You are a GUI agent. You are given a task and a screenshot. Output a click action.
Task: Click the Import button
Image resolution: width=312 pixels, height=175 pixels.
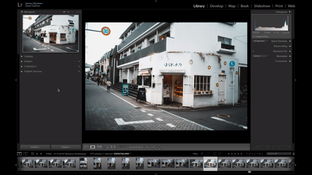(x=35, y=147)
